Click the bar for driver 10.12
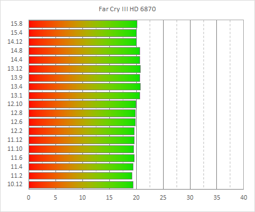 coord(81,185)
